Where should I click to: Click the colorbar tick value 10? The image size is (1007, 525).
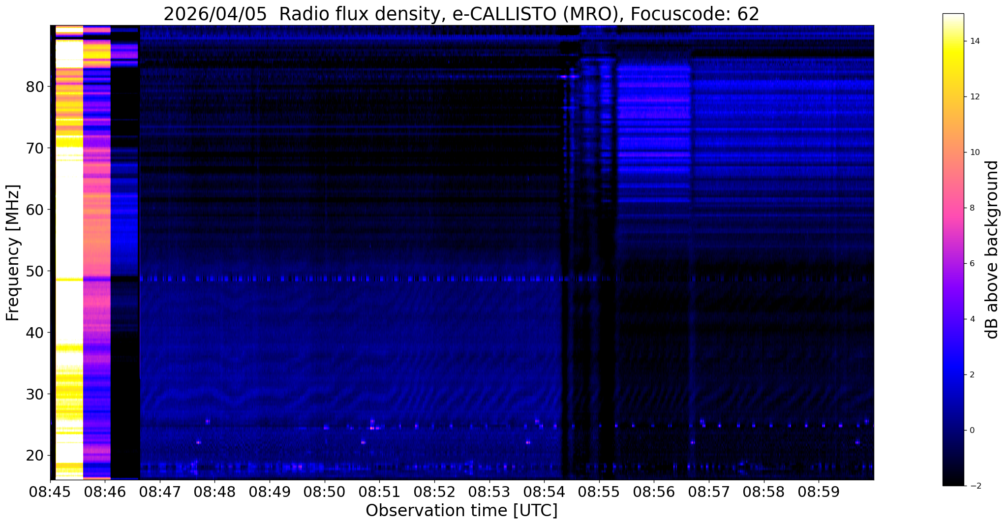(x=975, y=153)
